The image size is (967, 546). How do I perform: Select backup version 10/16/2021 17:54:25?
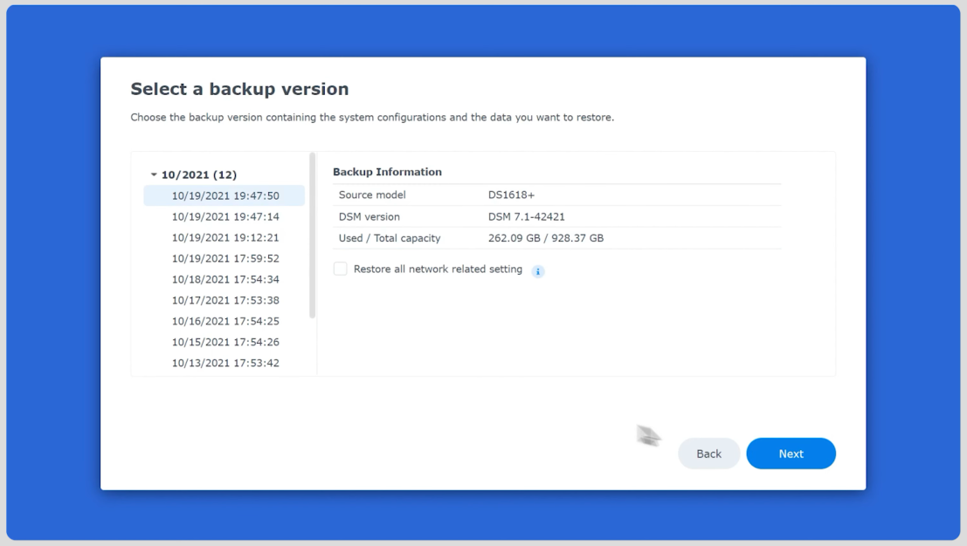[x=224, y=321]
